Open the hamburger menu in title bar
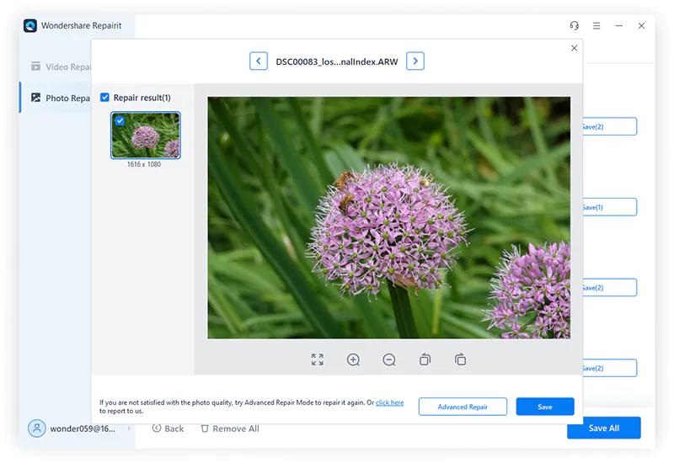The image size is (674, 463). click(596, 26)
